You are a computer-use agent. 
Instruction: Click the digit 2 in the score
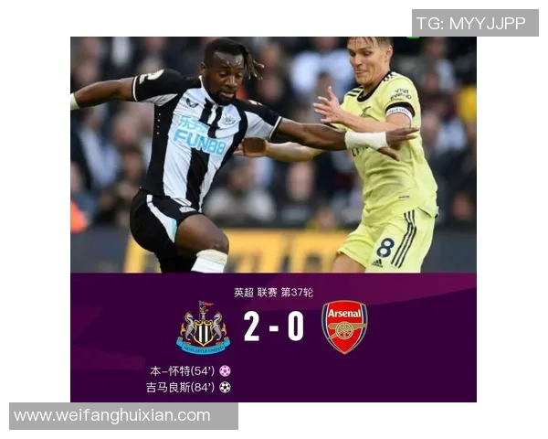[252, 327]
